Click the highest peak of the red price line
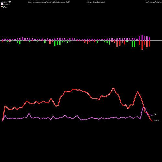 tap(113, 88)
